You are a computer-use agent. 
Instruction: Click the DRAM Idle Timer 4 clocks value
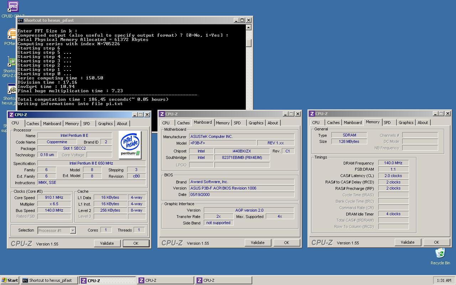(393, 214)
